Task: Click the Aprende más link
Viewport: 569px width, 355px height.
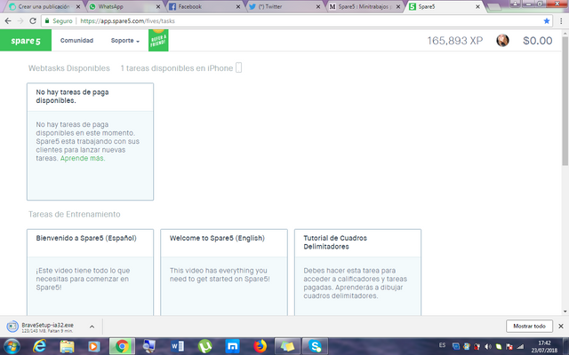Action: [82, 158]
